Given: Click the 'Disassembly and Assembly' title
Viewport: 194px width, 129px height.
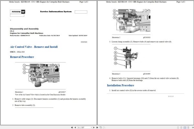Looking at the screenshot, I should point(24,29).
